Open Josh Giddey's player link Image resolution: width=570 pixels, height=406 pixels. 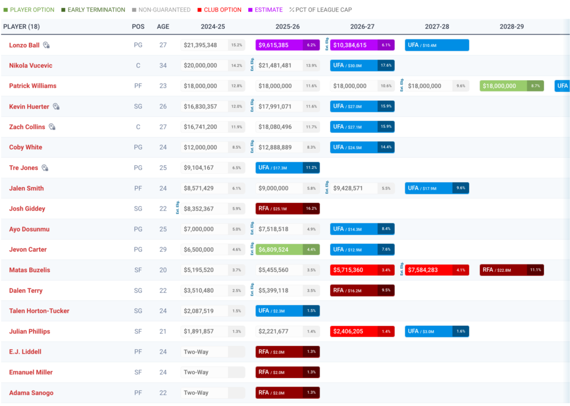coord(27,209)
